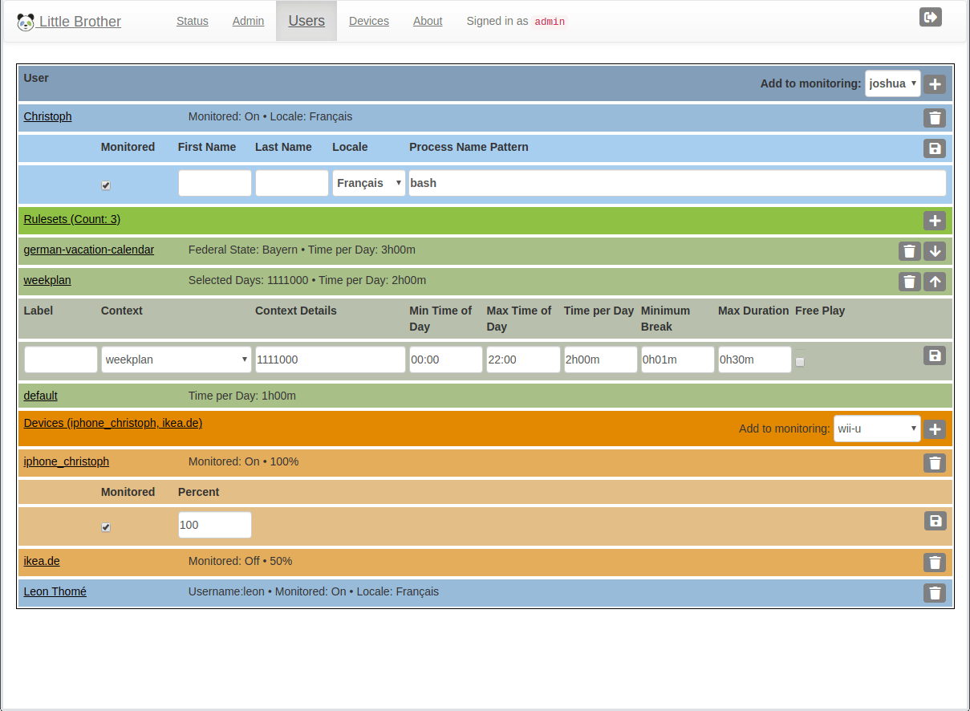Screen dimensions: 970x711
Task: Open the wii-u device dropdown
Action: pyautogui.click(x=877, y=429)
